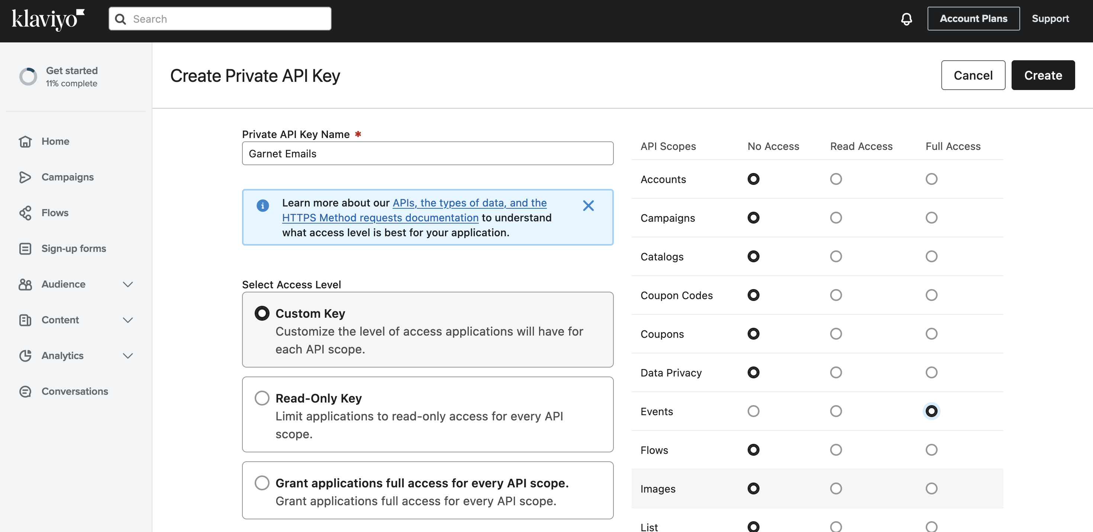Click the notification bell icon

(x=906, y=19)
